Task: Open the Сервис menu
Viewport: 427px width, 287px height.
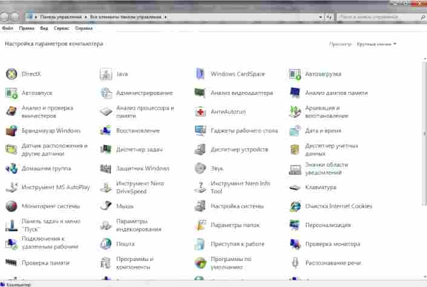Action: (62, 28)
